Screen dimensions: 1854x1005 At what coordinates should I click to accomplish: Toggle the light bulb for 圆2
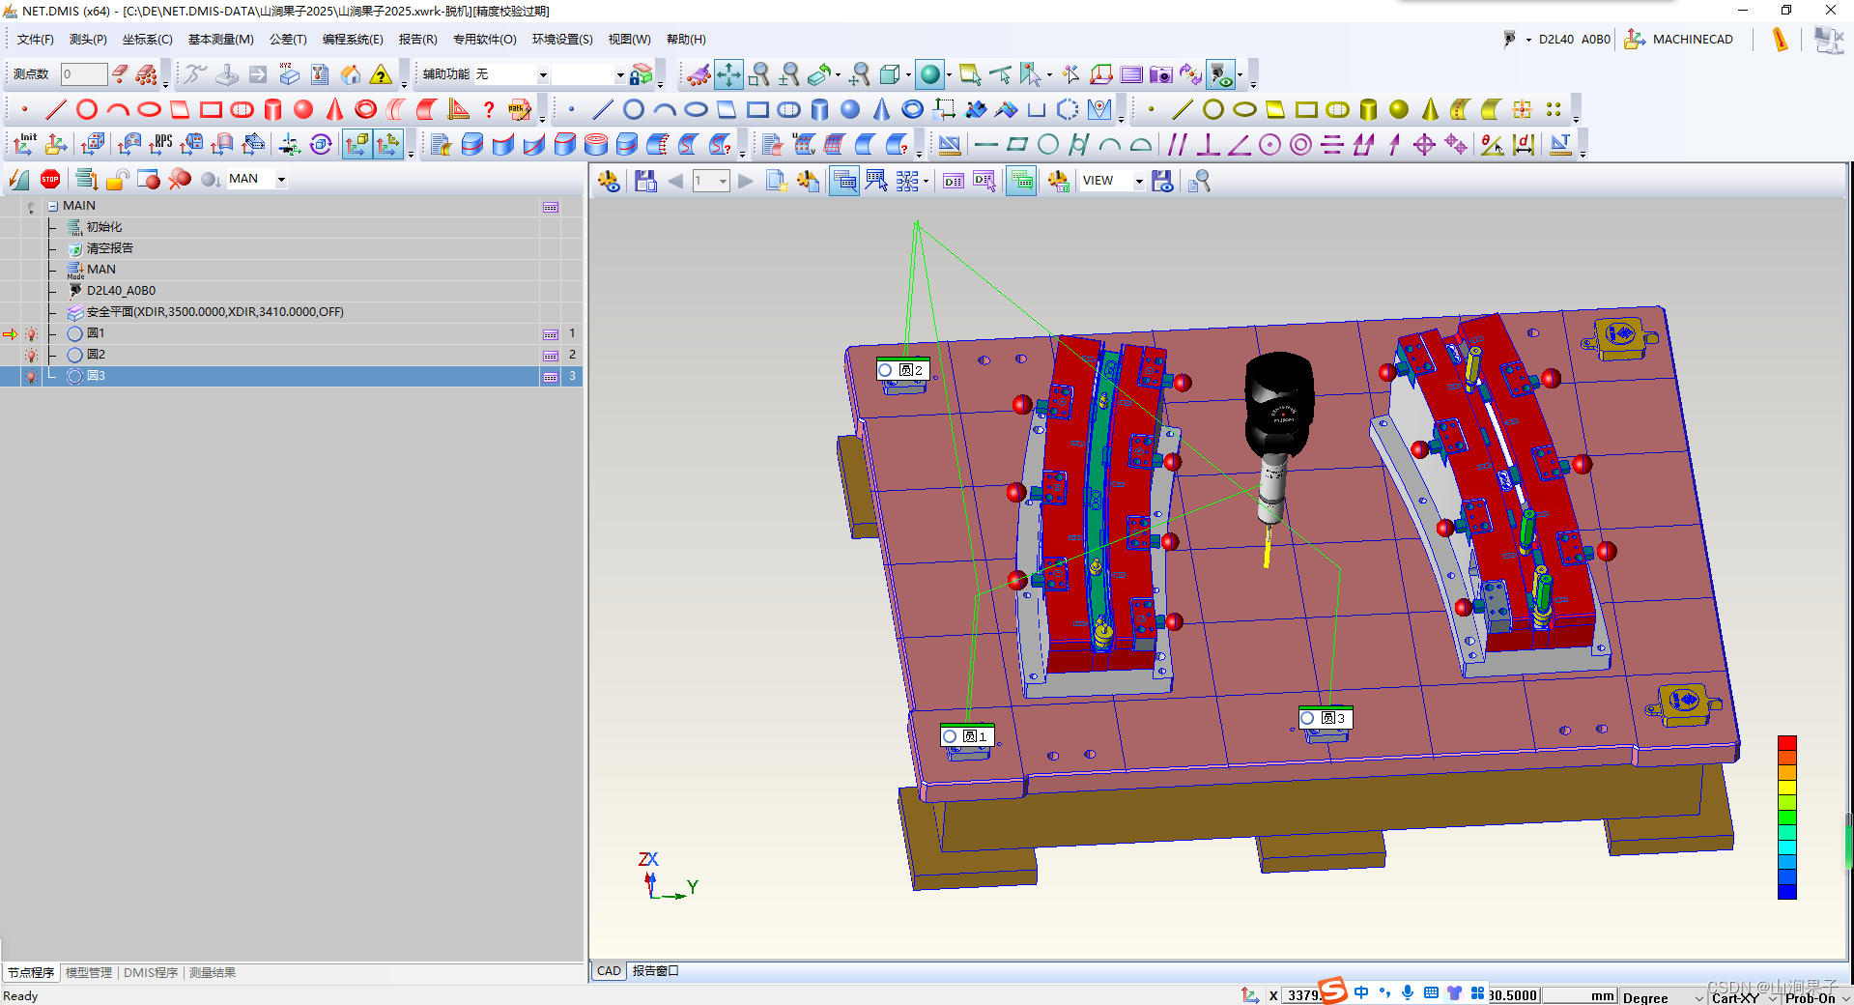pos(31,356)
